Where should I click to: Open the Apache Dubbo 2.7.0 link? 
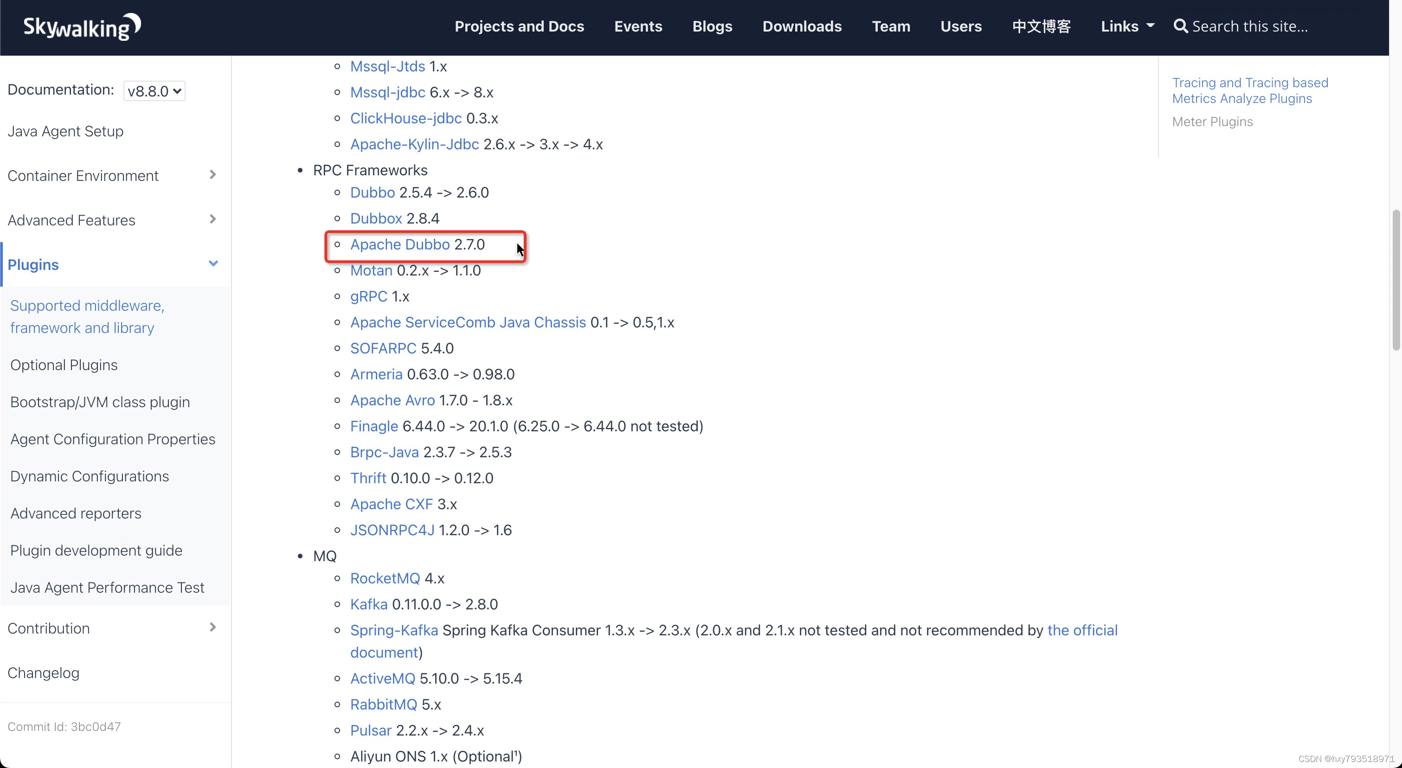[400, 244]
